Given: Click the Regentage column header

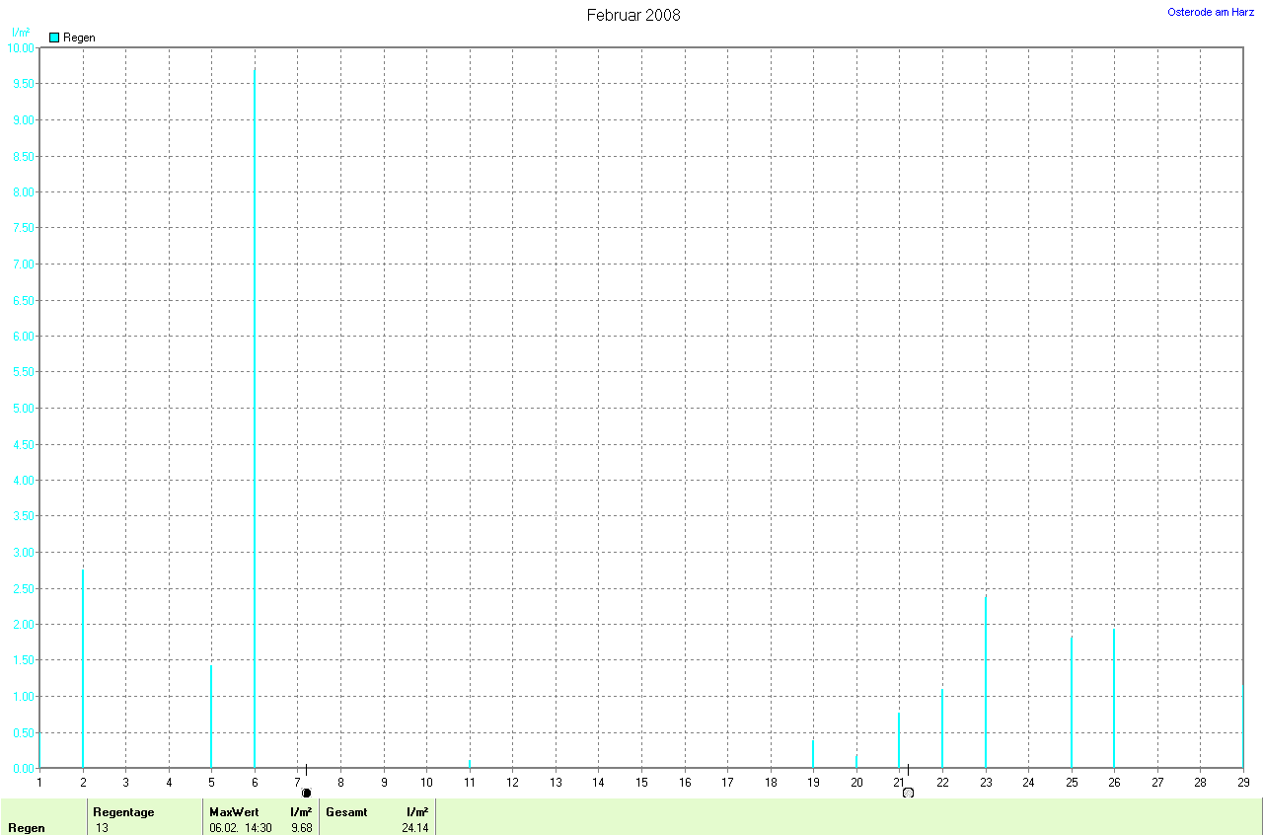Looking at the screenshot, I should (123, 811).
